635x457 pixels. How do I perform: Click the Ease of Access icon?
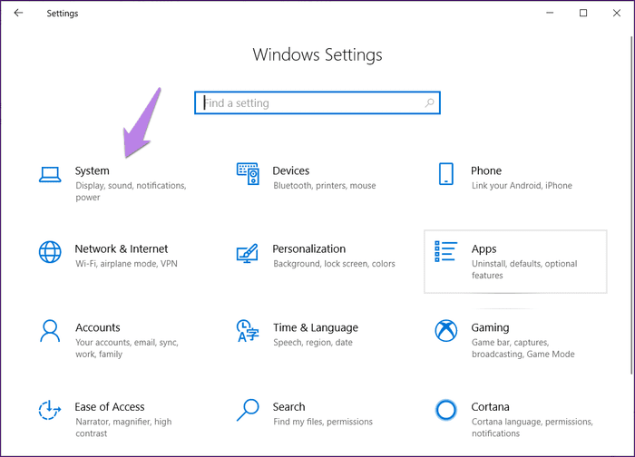tap(49, 410)
